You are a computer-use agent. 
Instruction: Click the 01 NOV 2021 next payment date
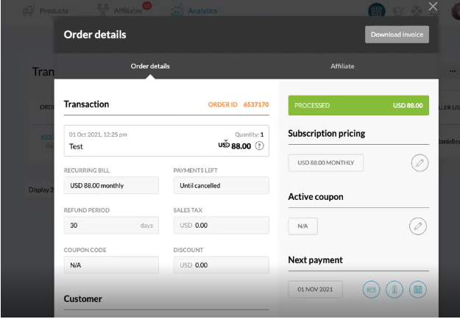[315, 290]
